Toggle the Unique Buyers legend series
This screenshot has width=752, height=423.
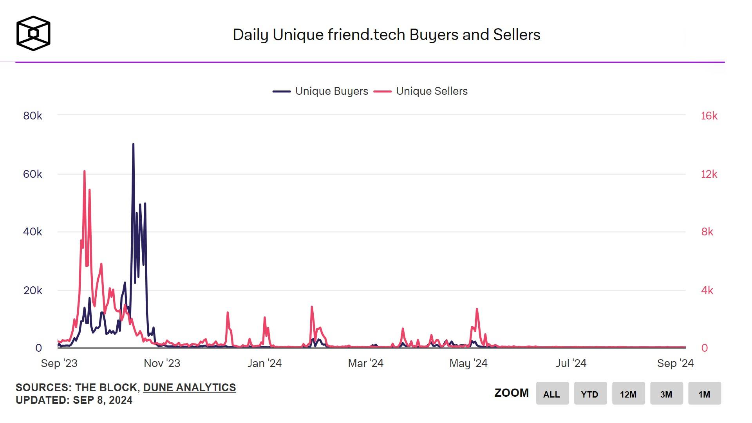click(x=320, y=91)
